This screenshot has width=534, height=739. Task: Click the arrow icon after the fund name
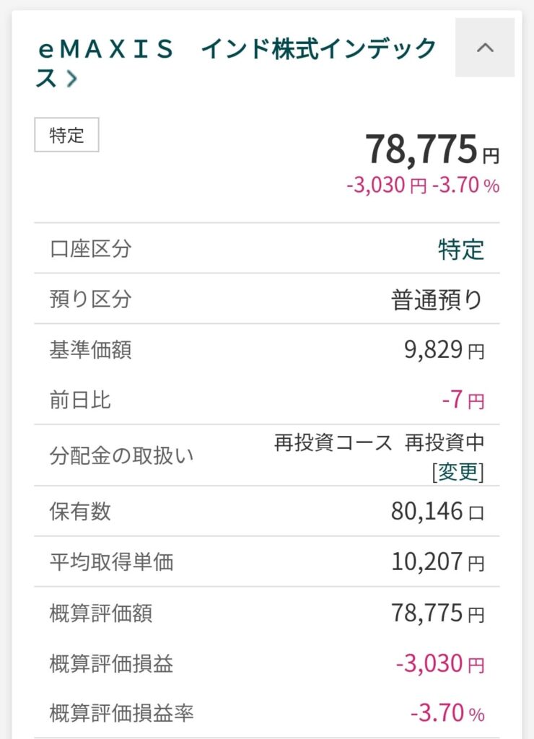click(x=72, y=79)
